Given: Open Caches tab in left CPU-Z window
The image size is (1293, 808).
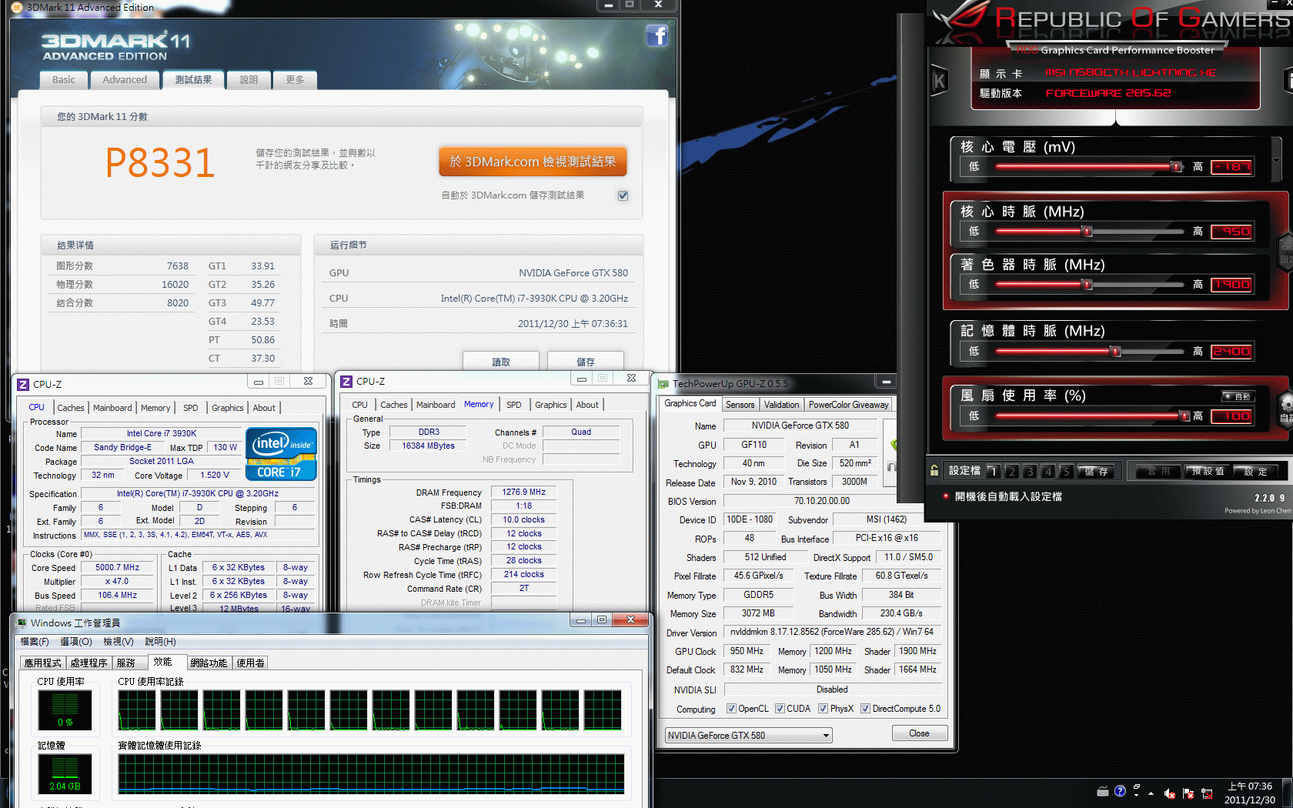Looking at the screenshot, I should [71, 408].
